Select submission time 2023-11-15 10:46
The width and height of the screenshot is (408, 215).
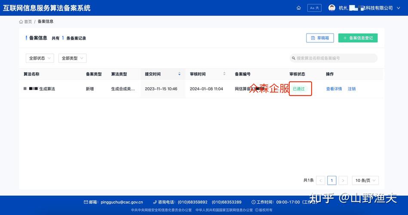tap(161, 89)
